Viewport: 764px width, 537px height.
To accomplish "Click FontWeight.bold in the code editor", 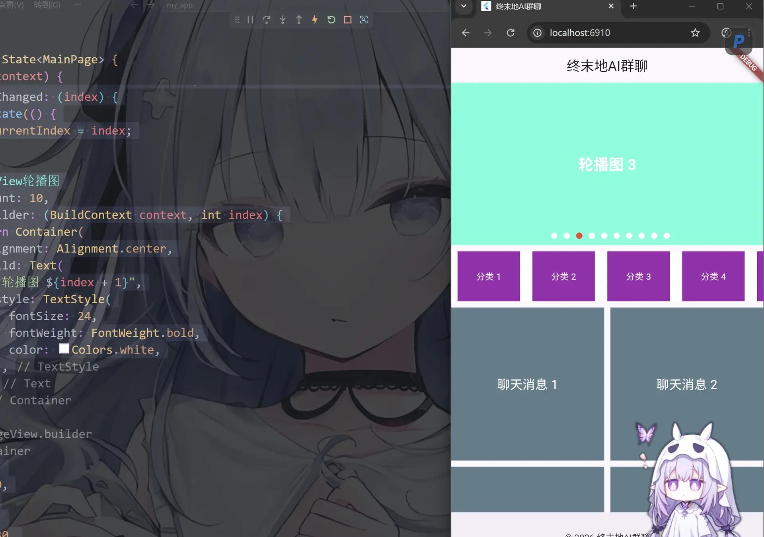I will tap(142, 333).
